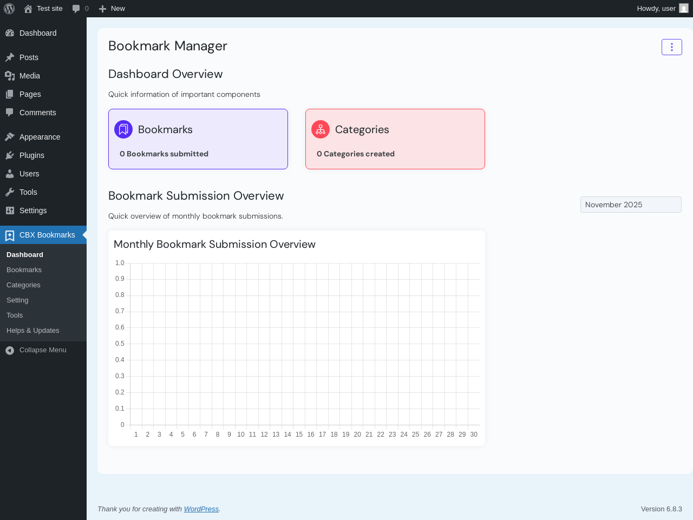This screenshot has width=693, height=520.
Task: Click the Appearance paintbrush icon
Action: pos(10,137)
